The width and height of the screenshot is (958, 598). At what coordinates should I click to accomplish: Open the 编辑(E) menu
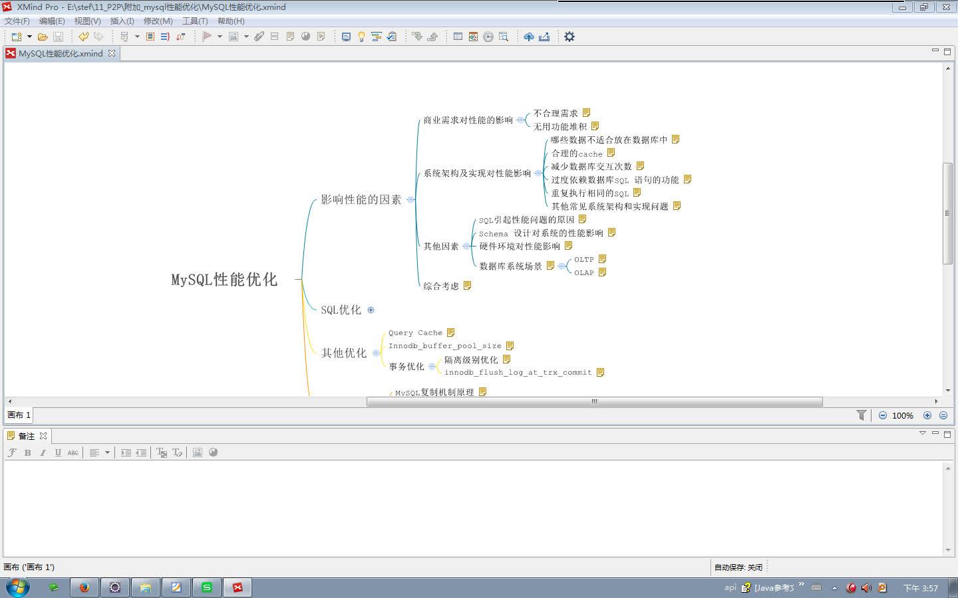coord(52,21)
